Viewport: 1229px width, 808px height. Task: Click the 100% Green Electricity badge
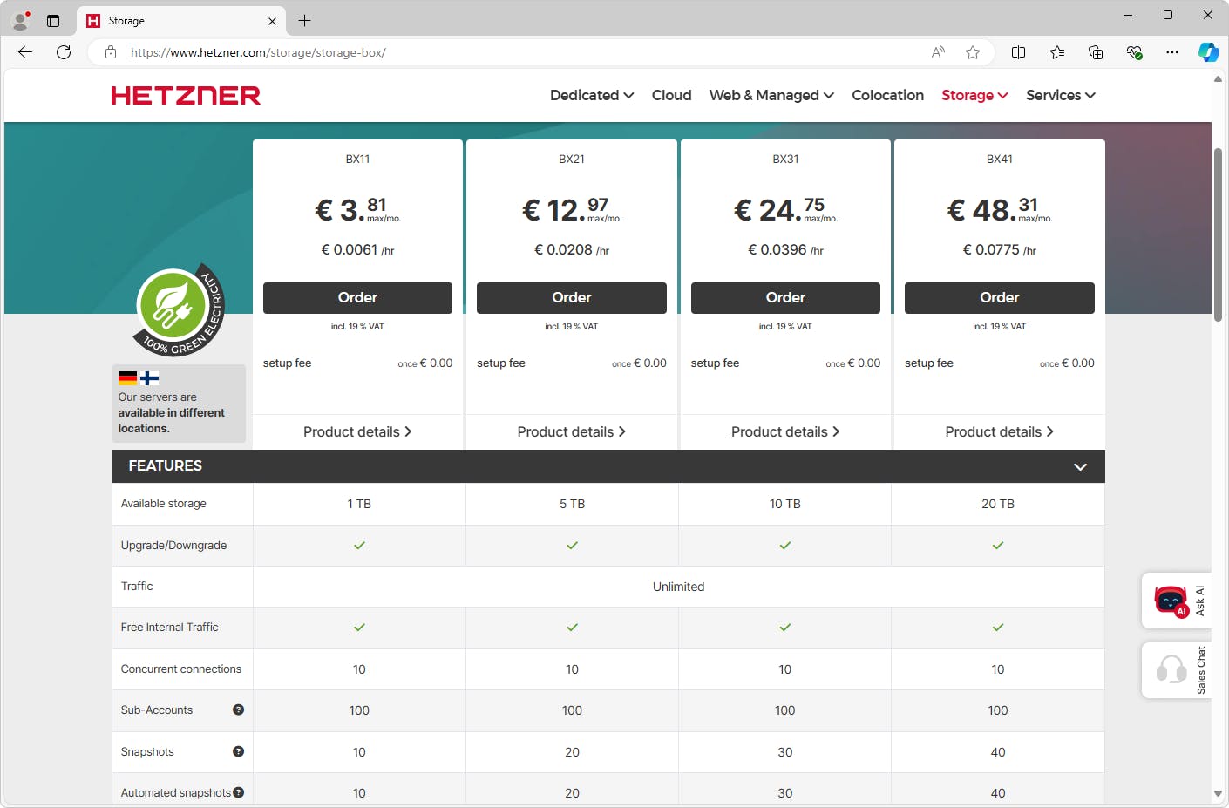(180, 309)
